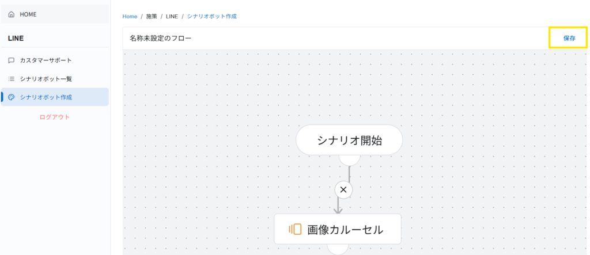Click the palette icon beside シナリオボット作成

pyautogui.click(x=12, y=97)
